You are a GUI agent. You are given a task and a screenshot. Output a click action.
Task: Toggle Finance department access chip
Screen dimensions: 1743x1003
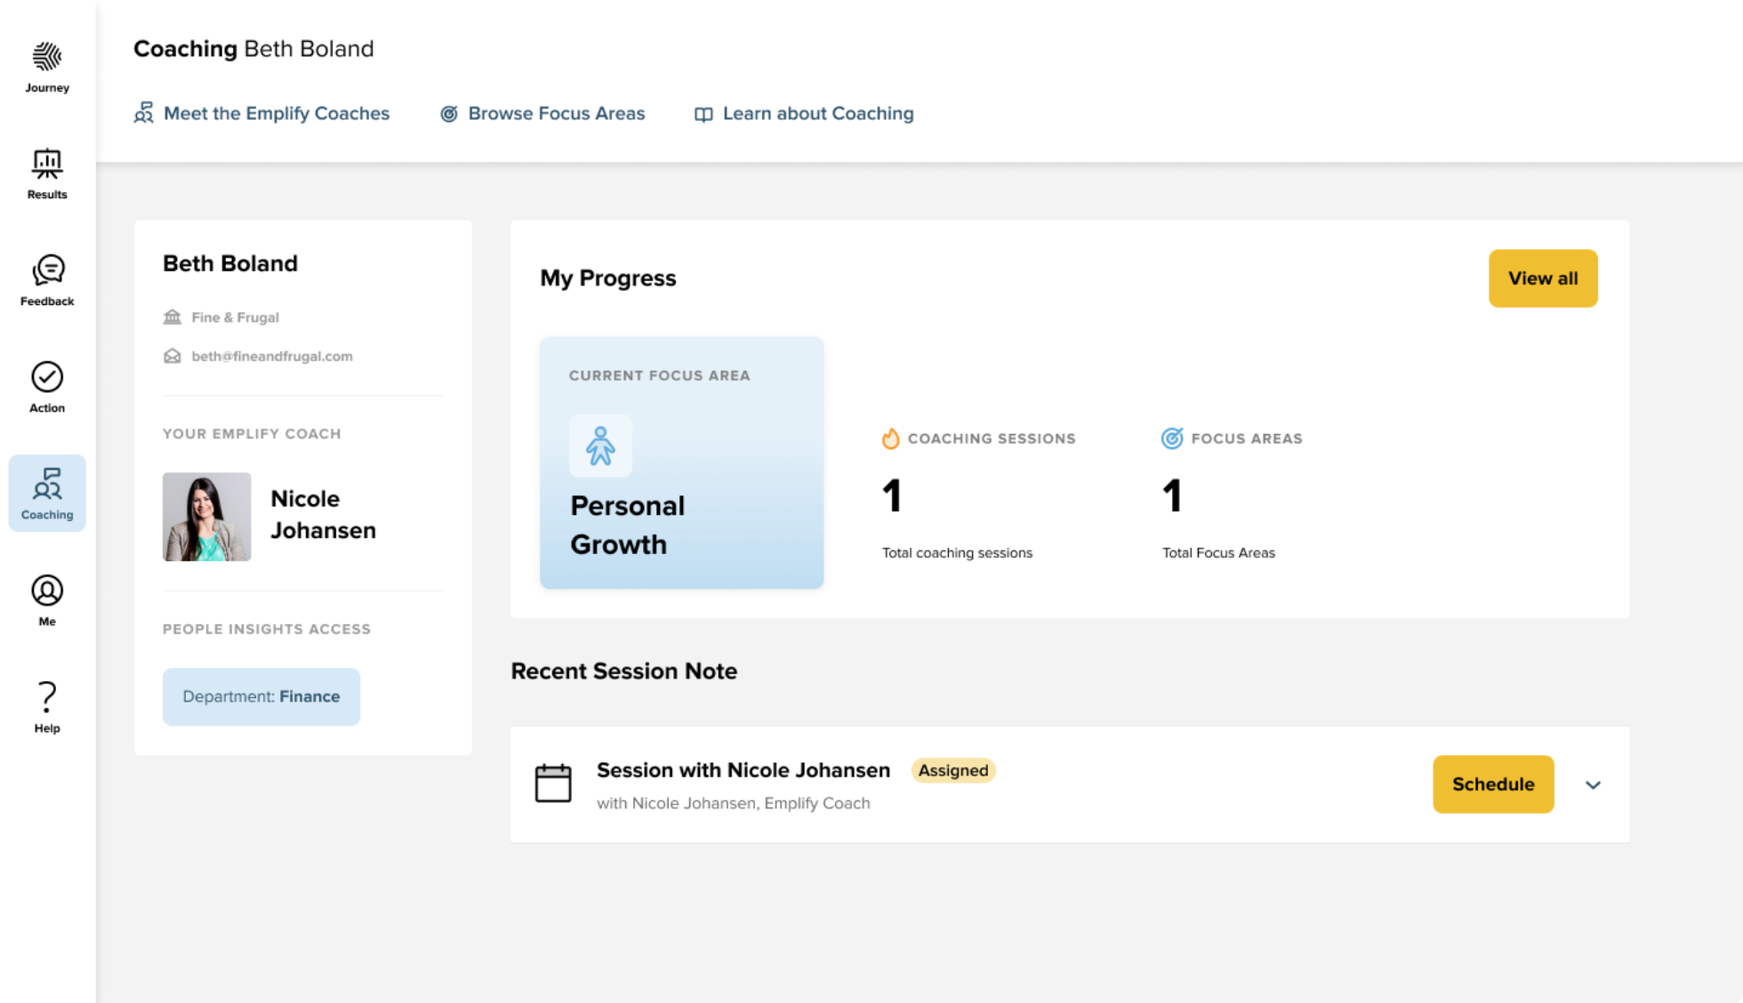(x=261, y=696)
